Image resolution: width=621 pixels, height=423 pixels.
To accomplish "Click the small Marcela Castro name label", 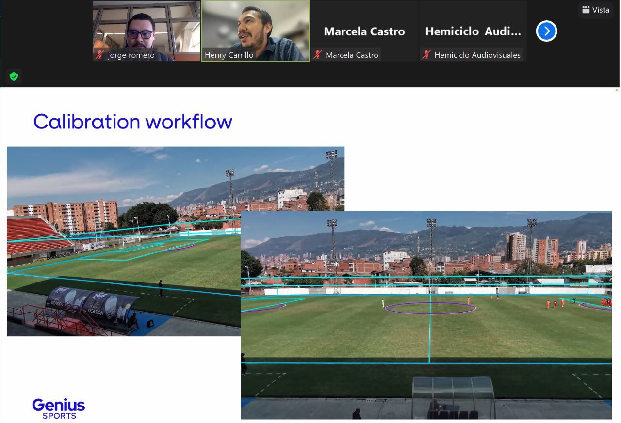I will [x=352, y=55].
